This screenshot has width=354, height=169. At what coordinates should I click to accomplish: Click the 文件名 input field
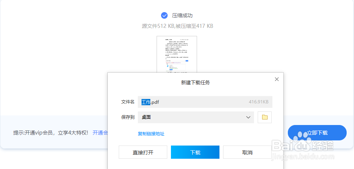point(205,102)
